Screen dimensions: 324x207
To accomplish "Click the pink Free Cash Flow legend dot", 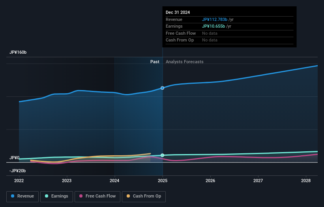I will click(x=81, y=196).
